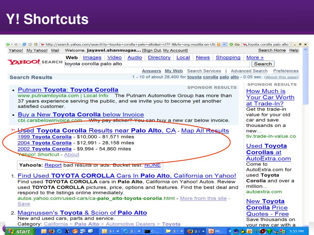Open the Search Home link

(x=272, y=50)
